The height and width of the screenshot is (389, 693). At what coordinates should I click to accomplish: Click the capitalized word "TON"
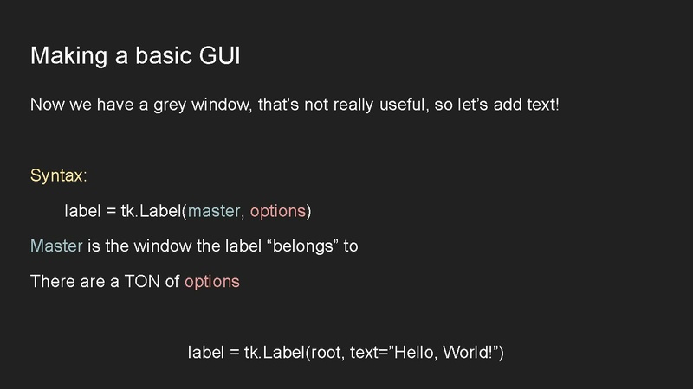point(144,282)
